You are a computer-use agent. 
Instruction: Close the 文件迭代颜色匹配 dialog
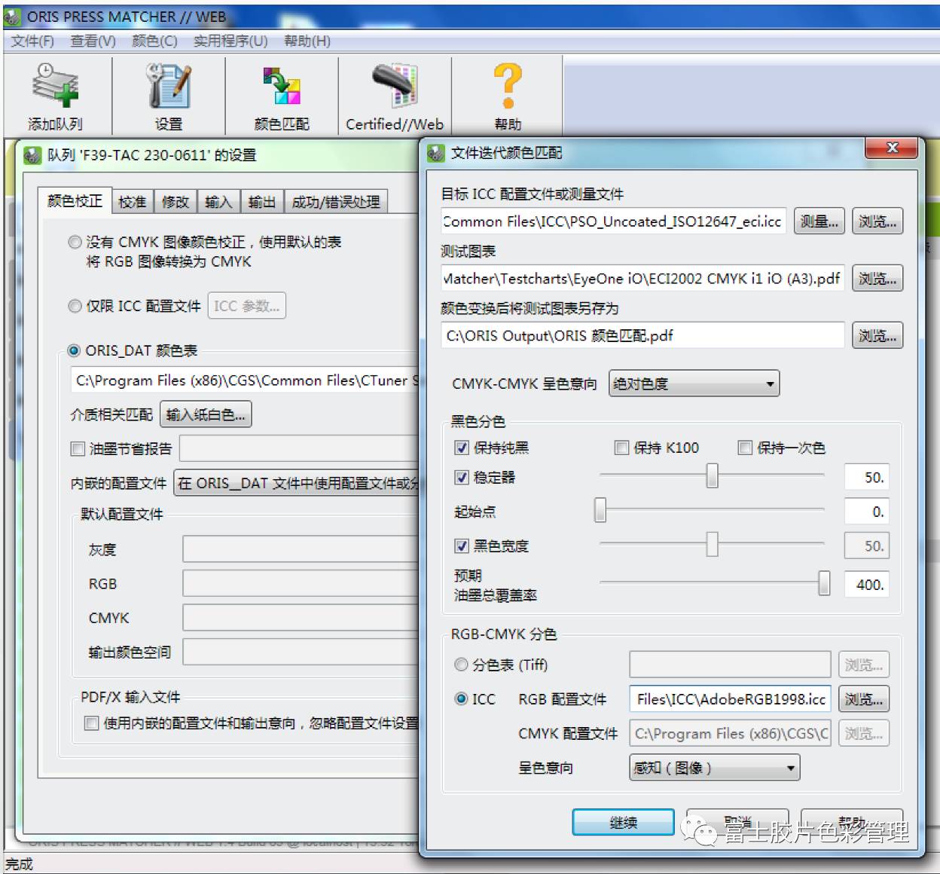(891, 148)
